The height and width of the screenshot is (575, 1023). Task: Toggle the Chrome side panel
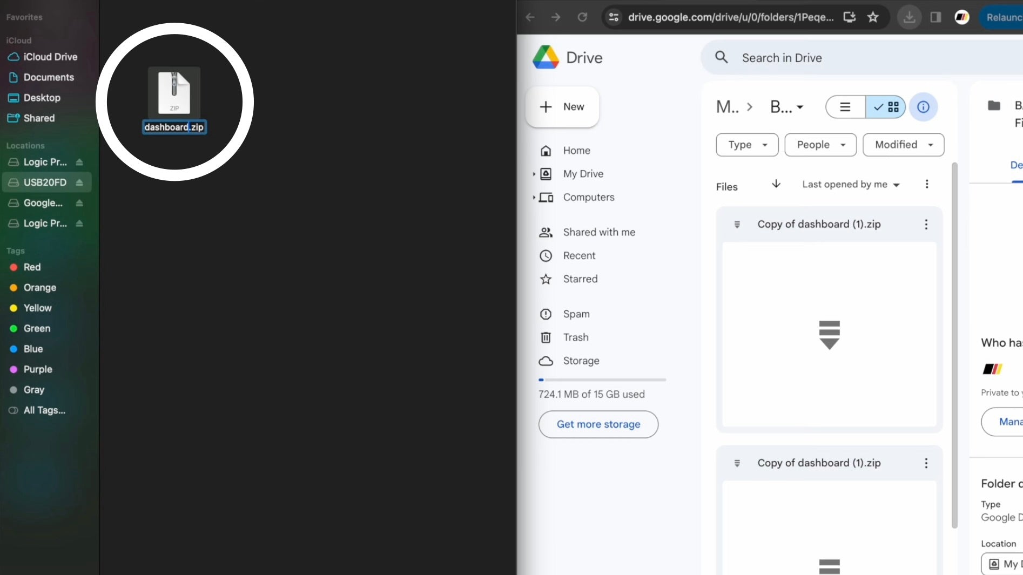point(935,17)
